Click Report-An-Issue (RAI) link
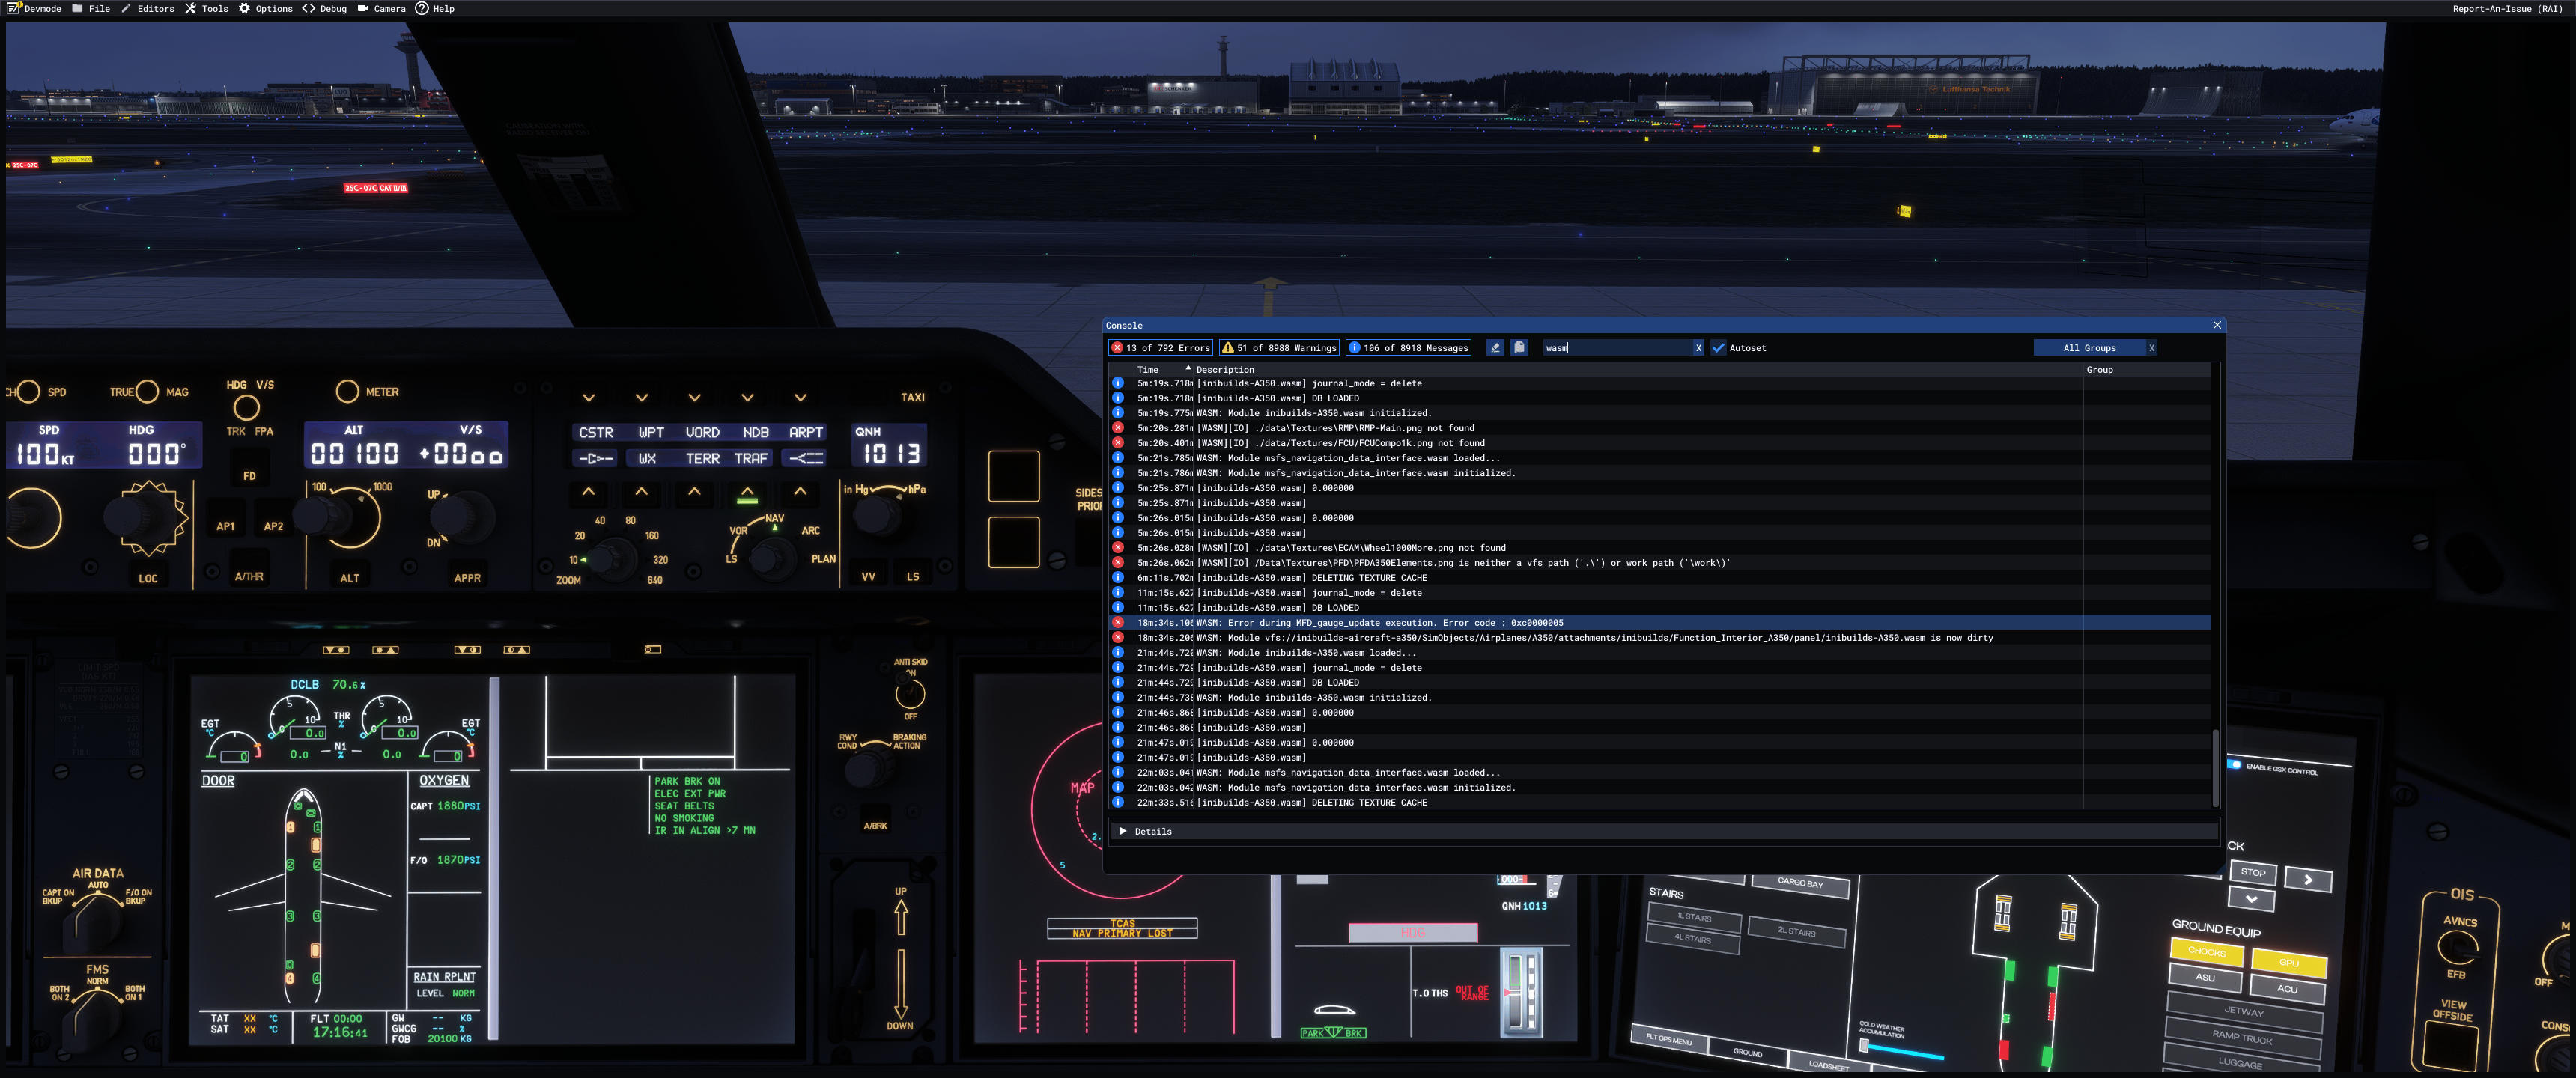Viewport: 2576px width, 1078px height. 2506,9
